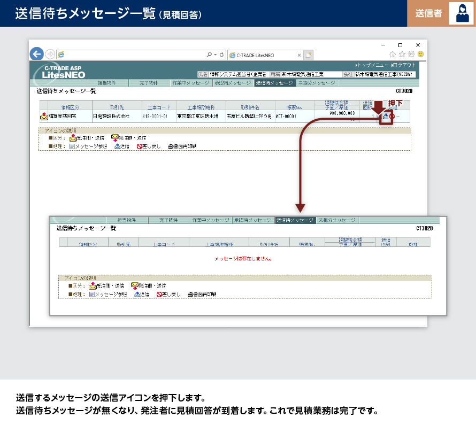
Task: Select the 未報分メッセージ tab in lower panel
Action: [336, 220]
